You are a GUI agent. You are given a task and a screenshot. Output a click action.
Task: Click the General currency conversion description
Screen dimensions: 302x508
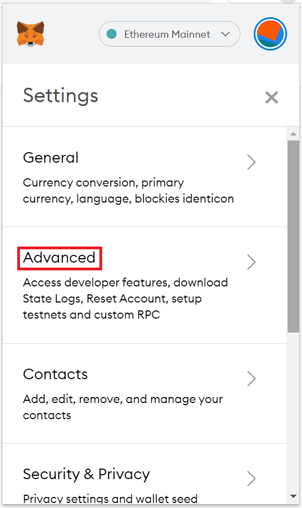(128, 190)
